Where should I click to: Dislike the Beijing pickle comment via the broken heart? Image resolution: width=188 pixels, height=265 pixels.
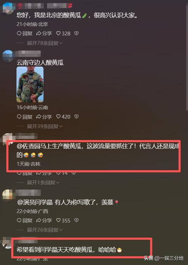[76, 33]
